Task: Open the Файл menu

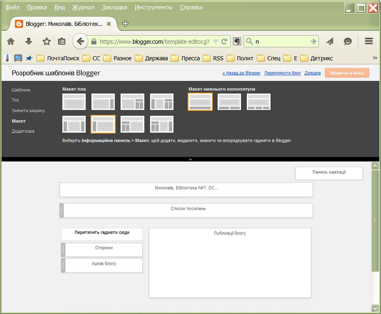Action: 13,7
